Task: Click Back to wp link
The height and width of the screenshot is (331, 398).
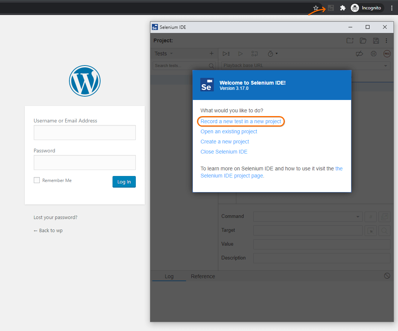Action: click(48, 230)
